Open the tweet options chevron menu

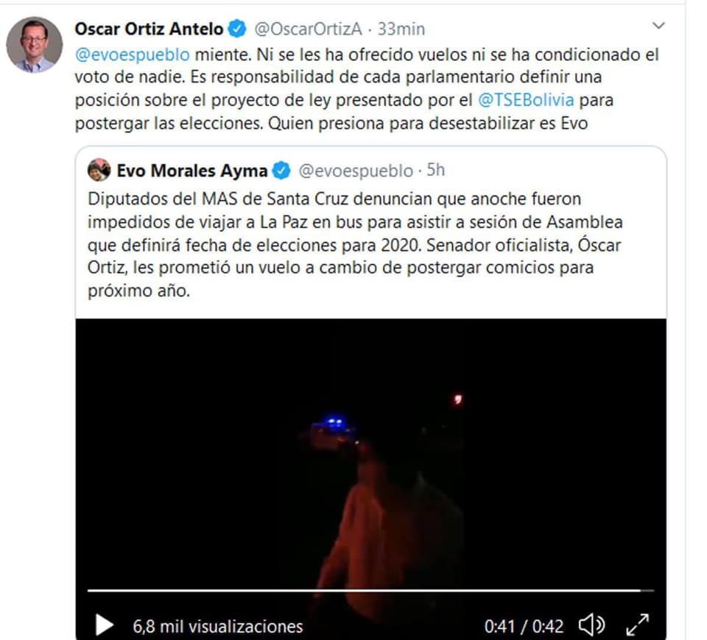(658, 26)
